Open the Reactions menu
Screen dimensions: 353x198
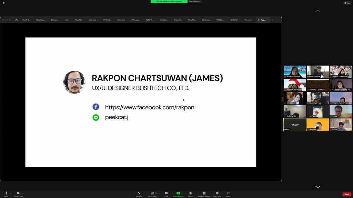coord(217,194)
